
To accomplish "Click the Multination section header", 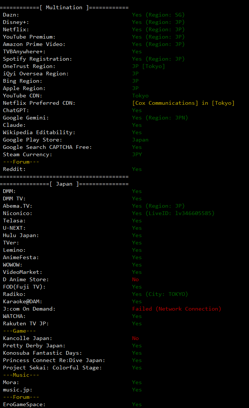I will point(64,7).
